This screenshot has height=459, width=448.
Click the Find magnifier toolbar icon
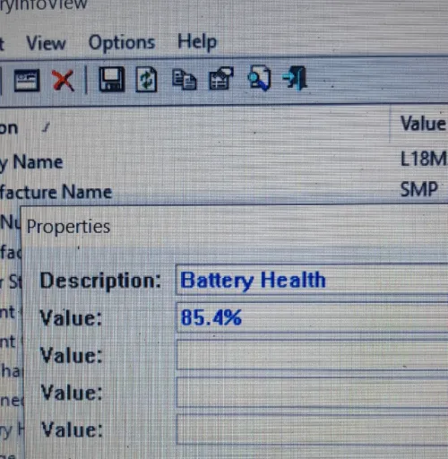coord(259,78)
